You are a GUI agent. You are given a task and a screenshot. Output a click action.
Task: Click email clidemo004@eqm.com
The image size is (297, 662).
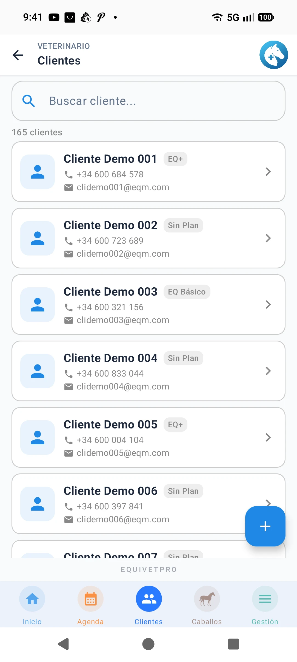tap(123, 387)
